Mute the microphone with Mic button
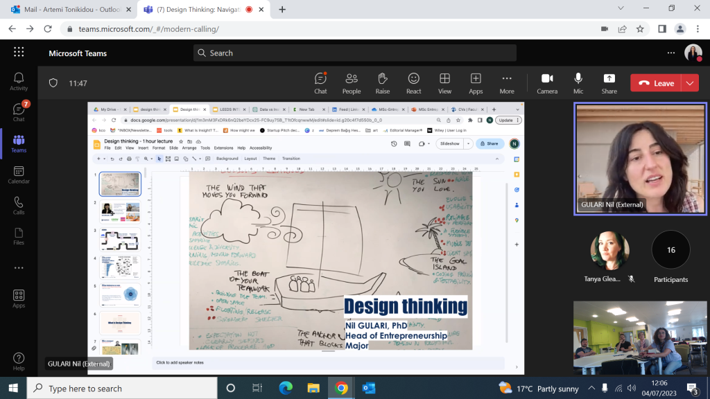This screenshot has height=399, width=710. tap(578, 83)
